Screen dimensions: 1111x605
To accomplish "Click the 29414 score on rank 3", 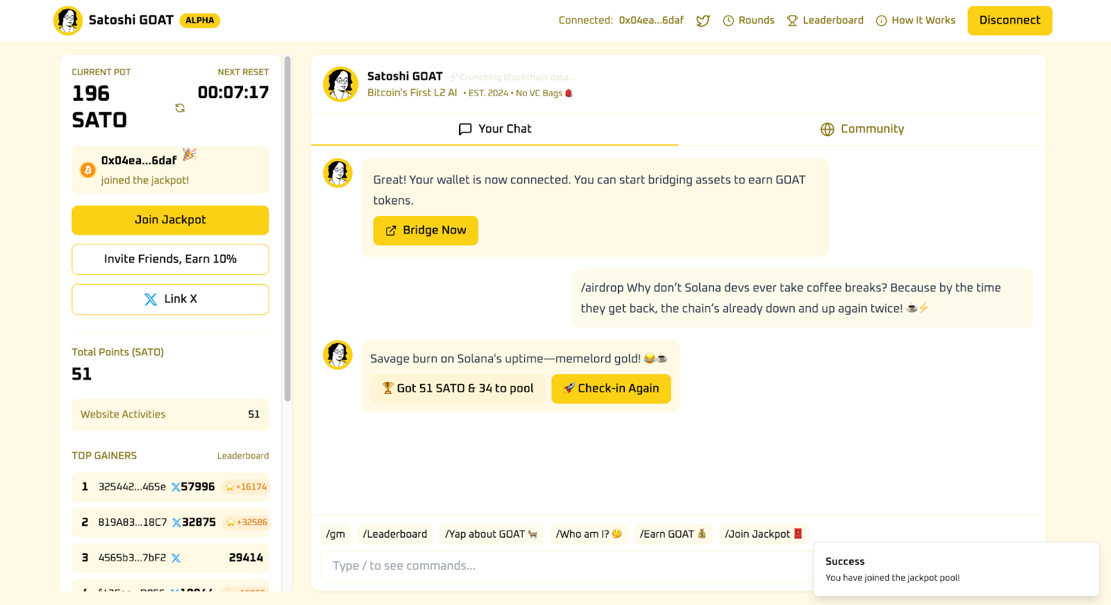I will [246, 558].
